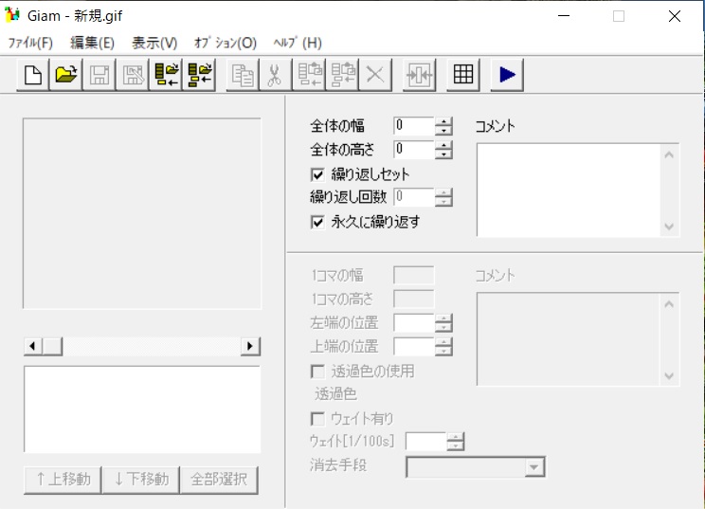The height and width of the screenshot is (509, 705).
Task: Click right arrow of frame scrollbar
Action: 250,346
